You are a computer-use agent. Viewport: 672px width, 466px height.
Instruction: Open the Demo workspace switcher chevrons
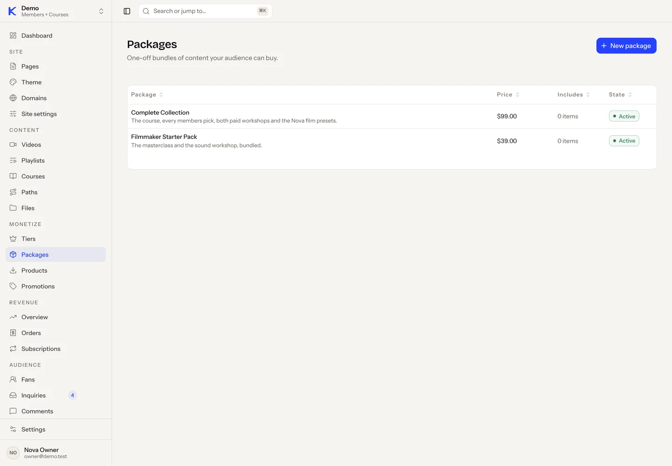click(101, 11)
